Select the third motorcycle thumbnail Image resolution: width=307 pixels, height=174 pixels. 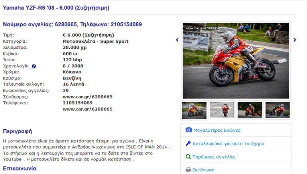[x=250, y=110]
